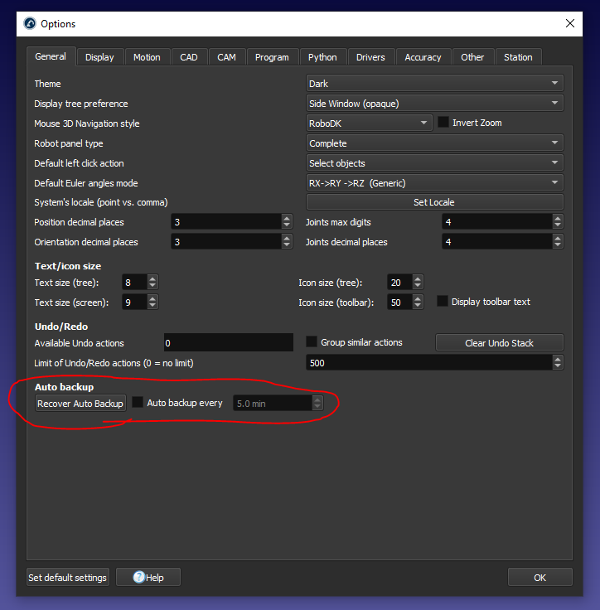Enable the Invert Zoom checkbox
The width and height of the screenshot is (600, 610).
pyautogui.click(x=443, y=123)
